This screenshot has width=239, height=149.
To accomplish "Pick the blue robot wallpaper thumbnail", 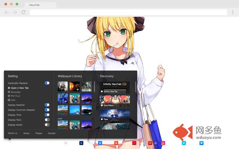I will [63, 98].
